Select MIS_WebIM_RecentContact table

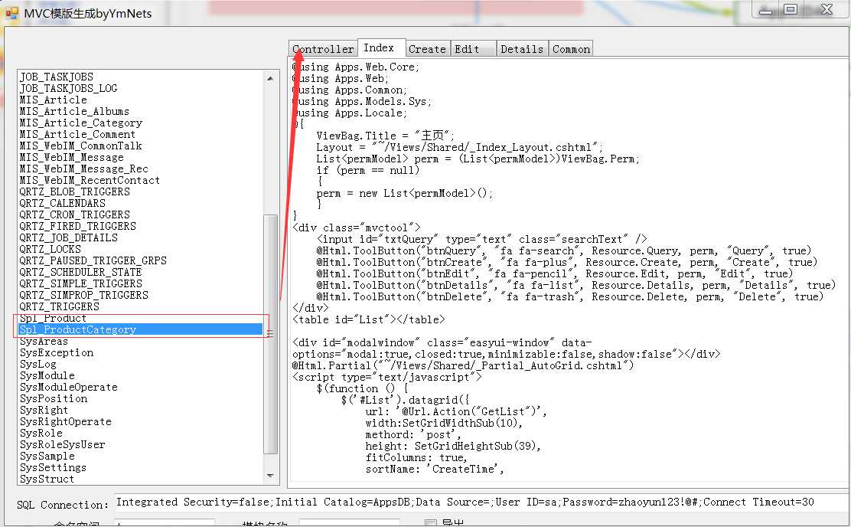[x=90, y=180]
